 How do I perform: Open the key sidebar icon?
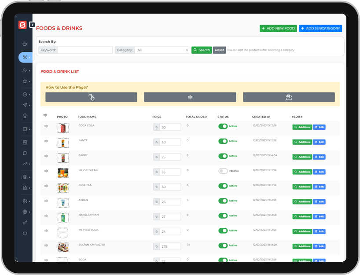[x=25, y=223]
